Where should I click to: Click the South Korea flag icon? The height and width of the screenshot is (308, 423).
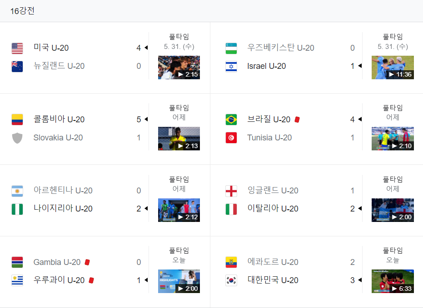pos(231,280)
